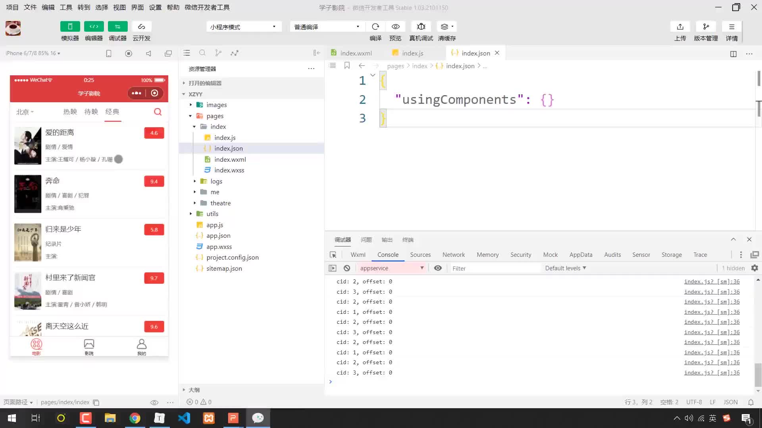
Task: Open app.json in file tree
Action: coord(218,235)
